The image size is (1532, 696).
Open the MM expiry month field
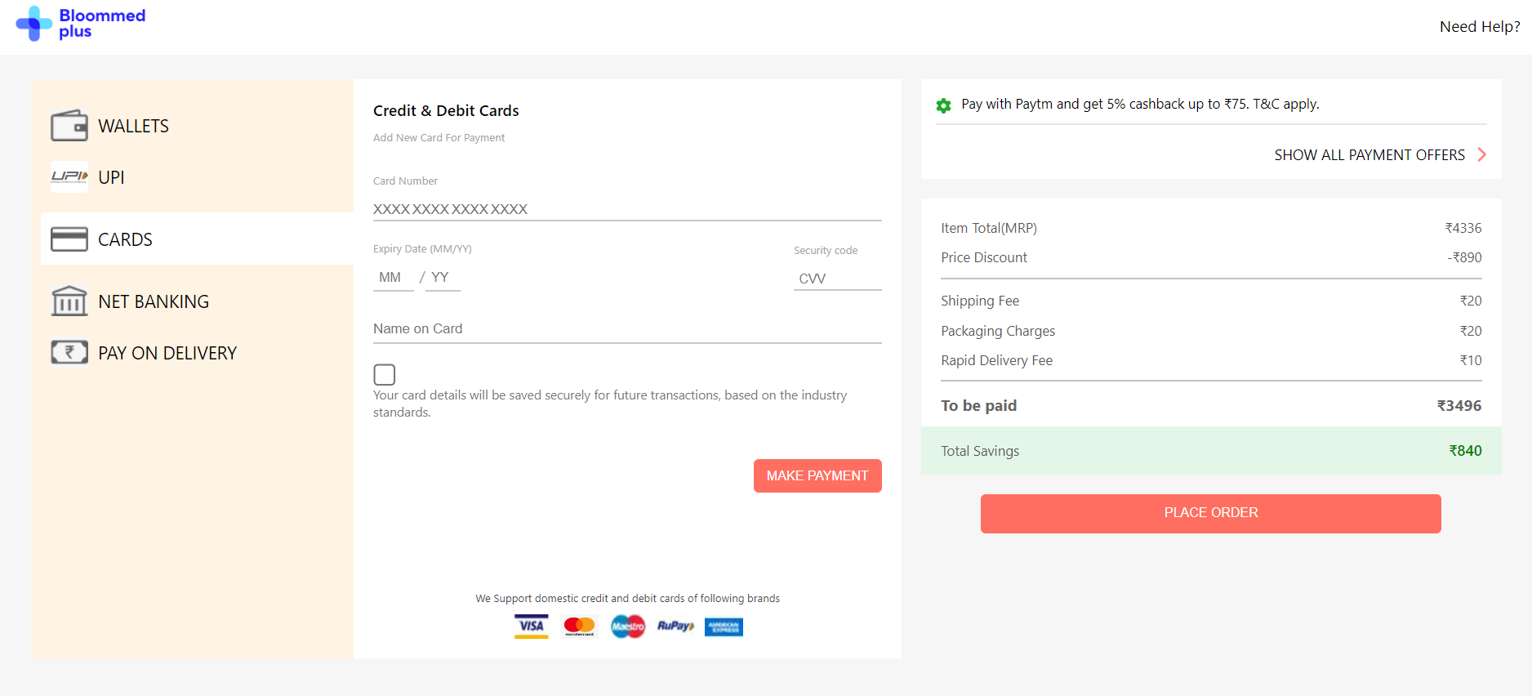392,278
